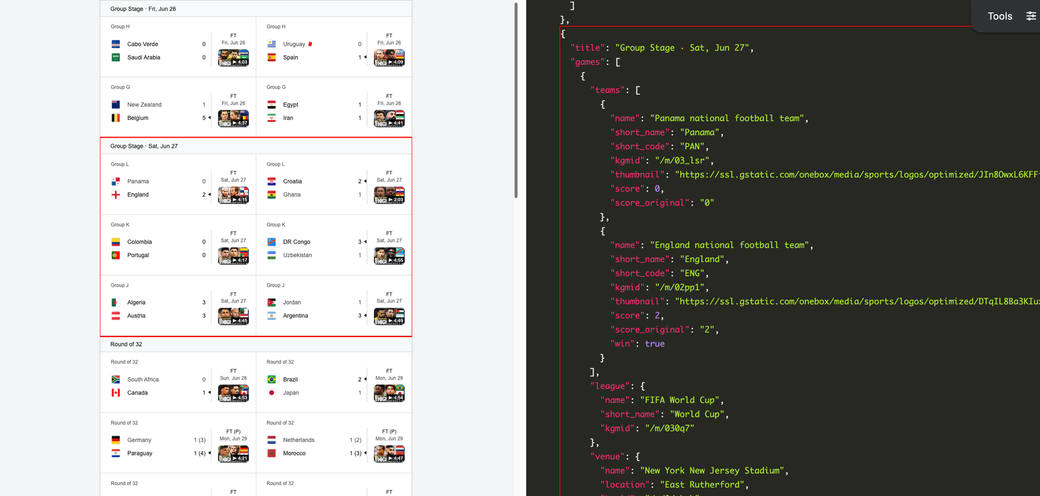Play Jordan vs Argentina highlights video

click(389, 316)
